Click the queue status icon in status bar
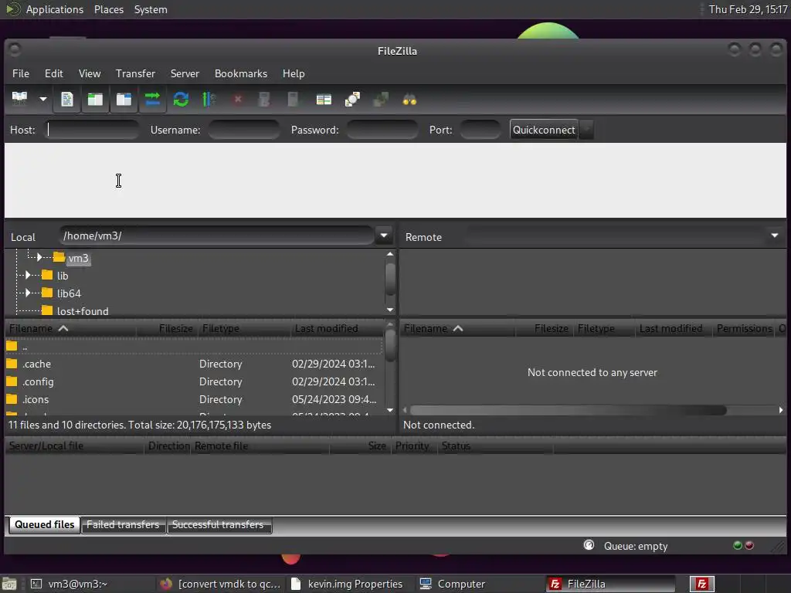 [x=589, y=545]
